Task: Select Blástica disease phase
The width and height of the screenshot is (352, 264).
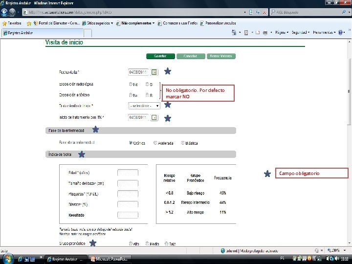Action: click(183, 143)
